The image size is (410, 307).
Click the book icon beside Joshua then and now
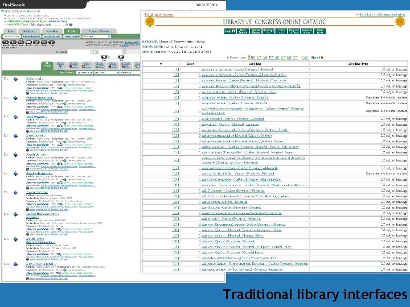(16, 214)
